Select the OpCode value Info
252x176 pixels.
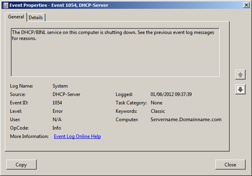[57, 128]
